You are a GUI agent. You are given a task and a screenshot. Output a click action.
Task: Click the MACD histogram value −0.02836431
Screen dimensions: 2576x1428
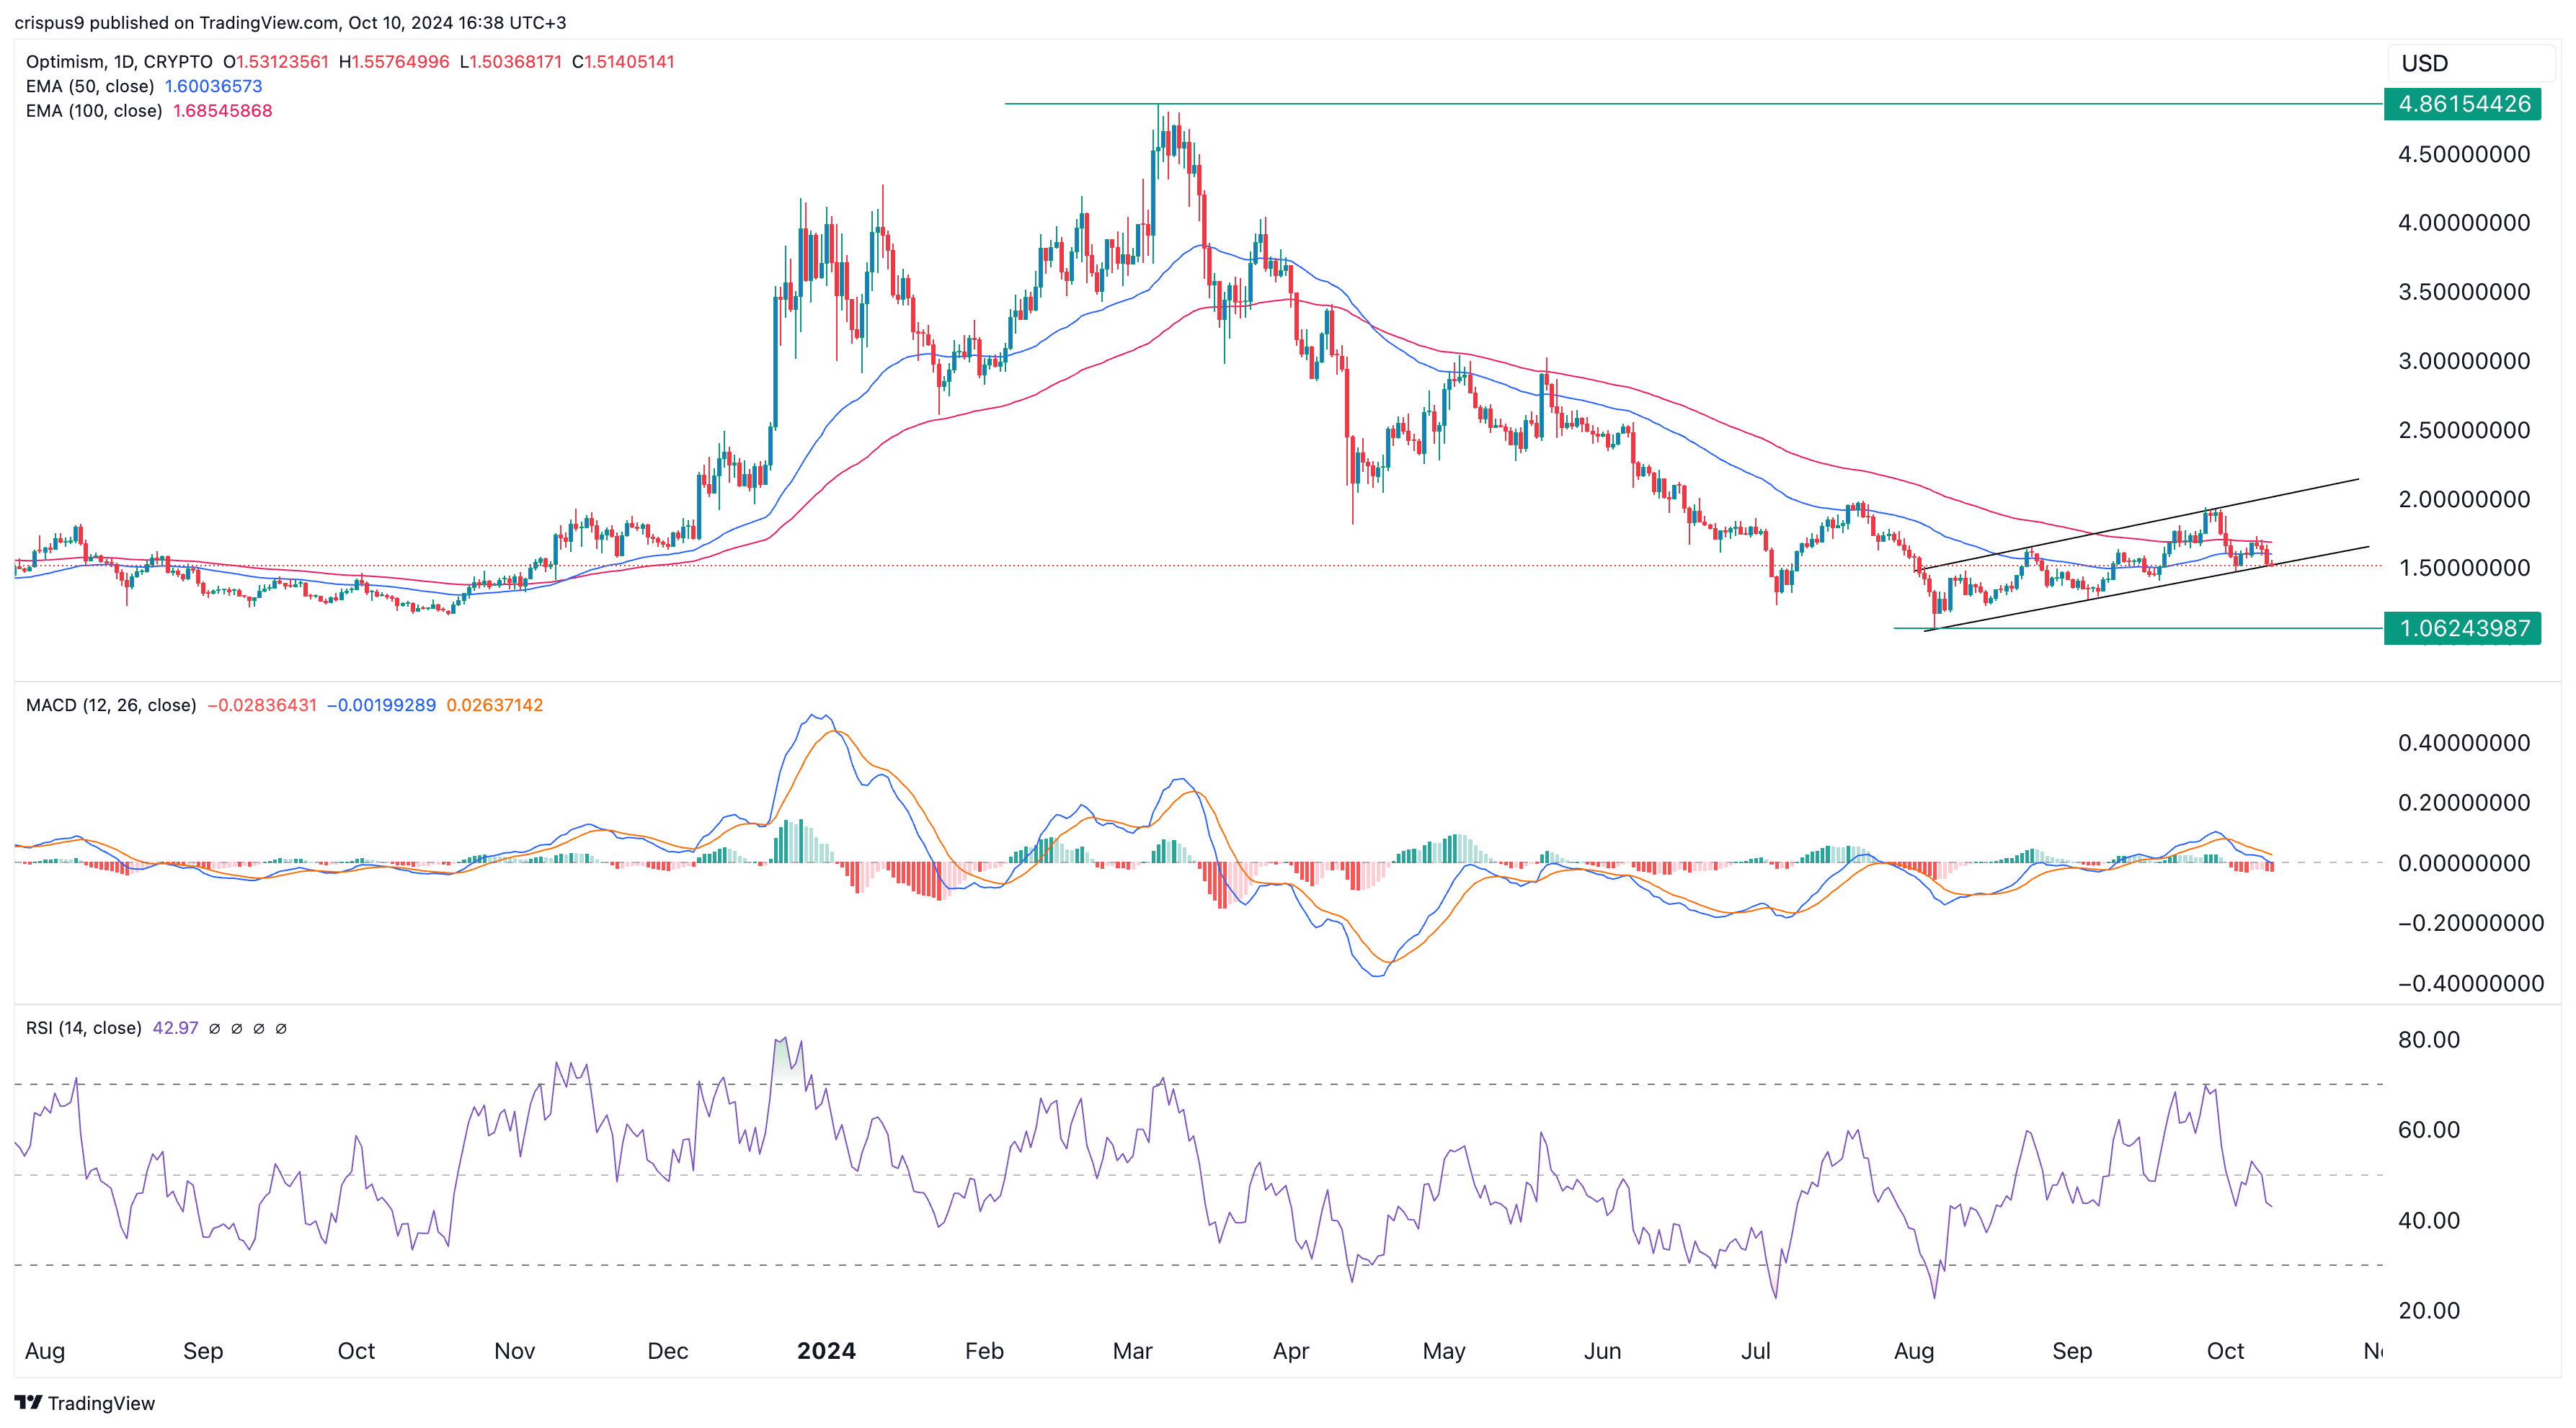pos(262,705)
